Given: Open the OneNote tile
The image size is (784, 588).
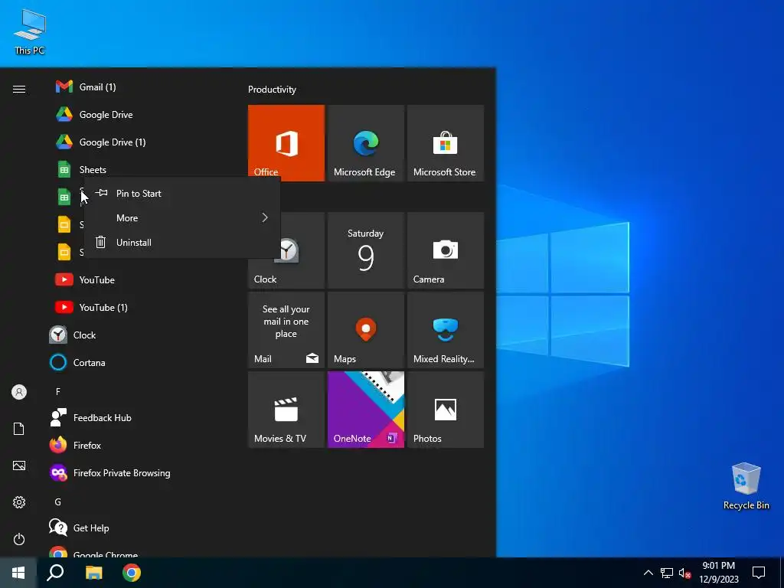Looking at the screenshot, I should coord(365,410).
